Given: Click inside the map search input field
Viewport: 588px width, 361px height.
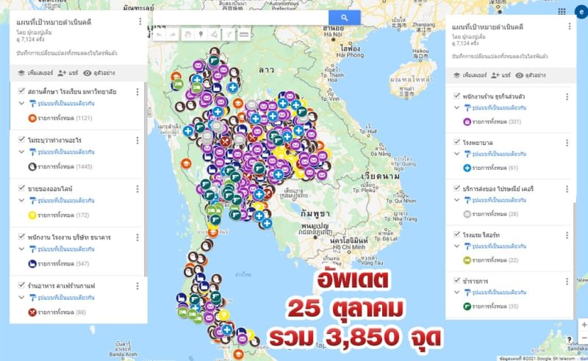Looking at the screenshot, I should [240, 18].
